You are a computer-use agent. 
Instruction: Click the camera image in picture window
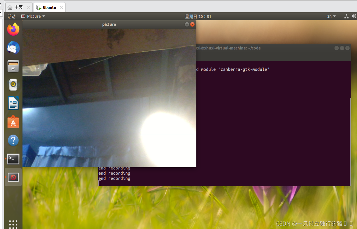coord(109,98)
